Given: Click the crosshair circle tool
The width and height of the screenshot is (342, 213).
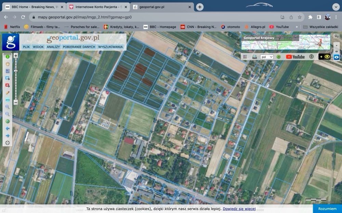Looking at the screenshot, I should coord(8,143).
